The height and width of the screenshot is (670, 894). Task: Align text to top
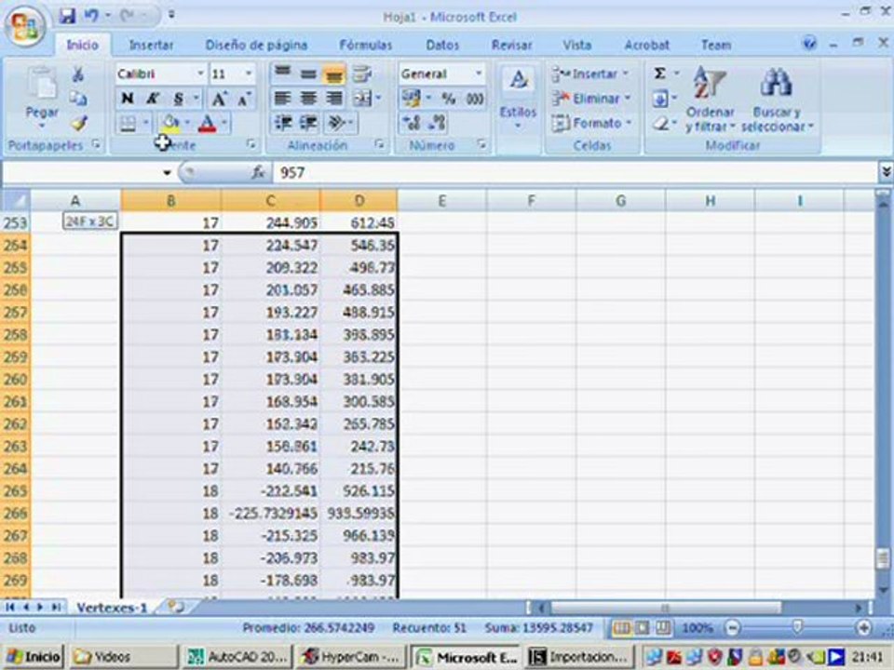pos(282,73)
